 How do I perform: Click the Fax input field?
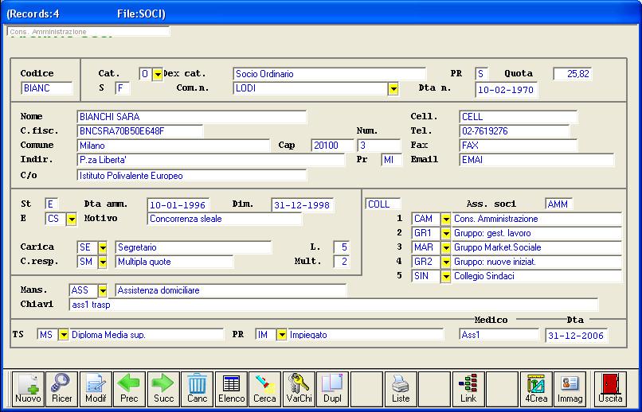[x=519, y=146]
